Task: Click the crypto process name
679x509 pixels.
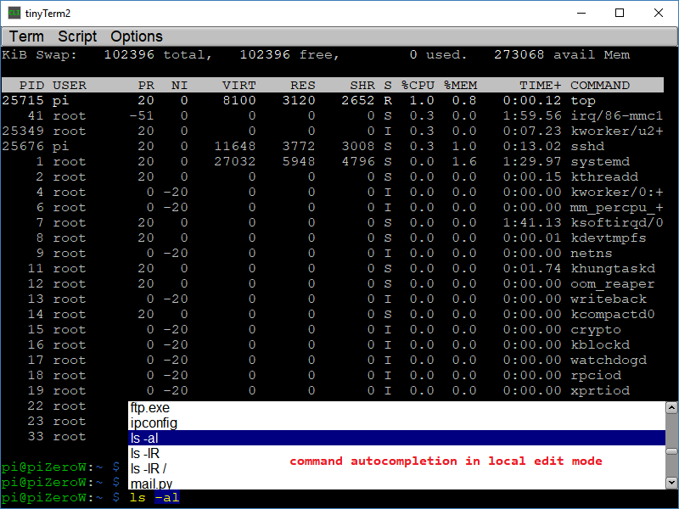Action: tap(596, 330)
